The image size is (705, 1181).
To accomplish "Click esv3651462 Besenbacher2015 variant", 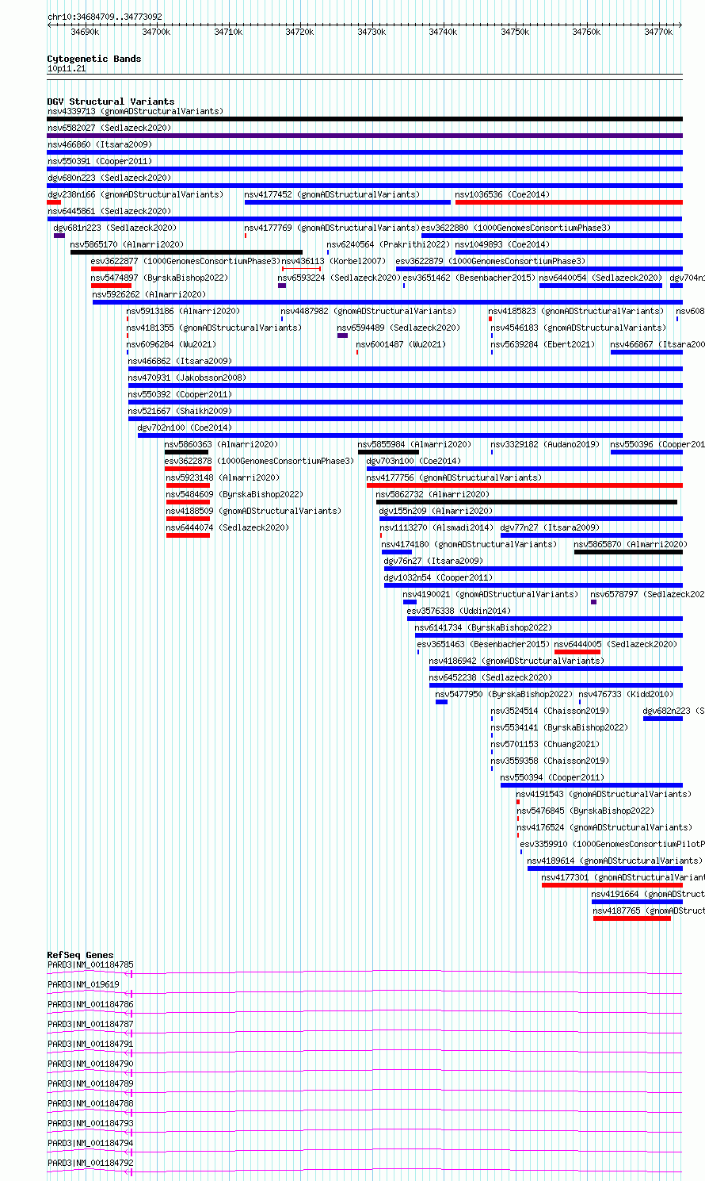I will [x=469, y=278].
